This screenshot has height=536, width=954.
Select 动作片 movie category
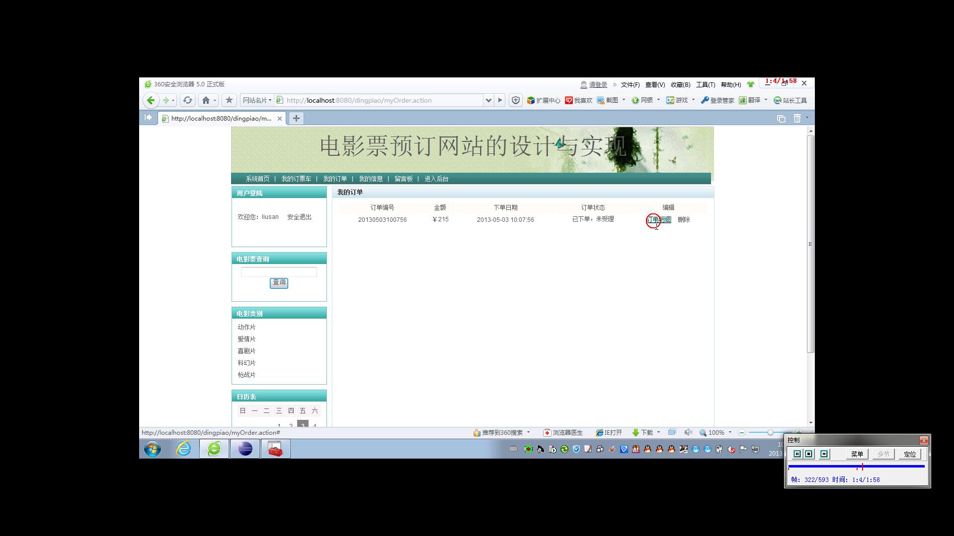click(246, 327)
